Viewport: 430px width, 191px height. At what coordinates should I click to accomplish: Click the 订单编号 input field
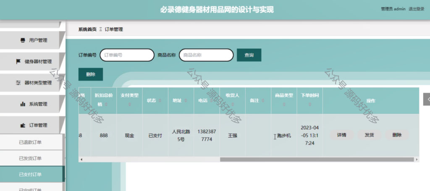[127, 55]
